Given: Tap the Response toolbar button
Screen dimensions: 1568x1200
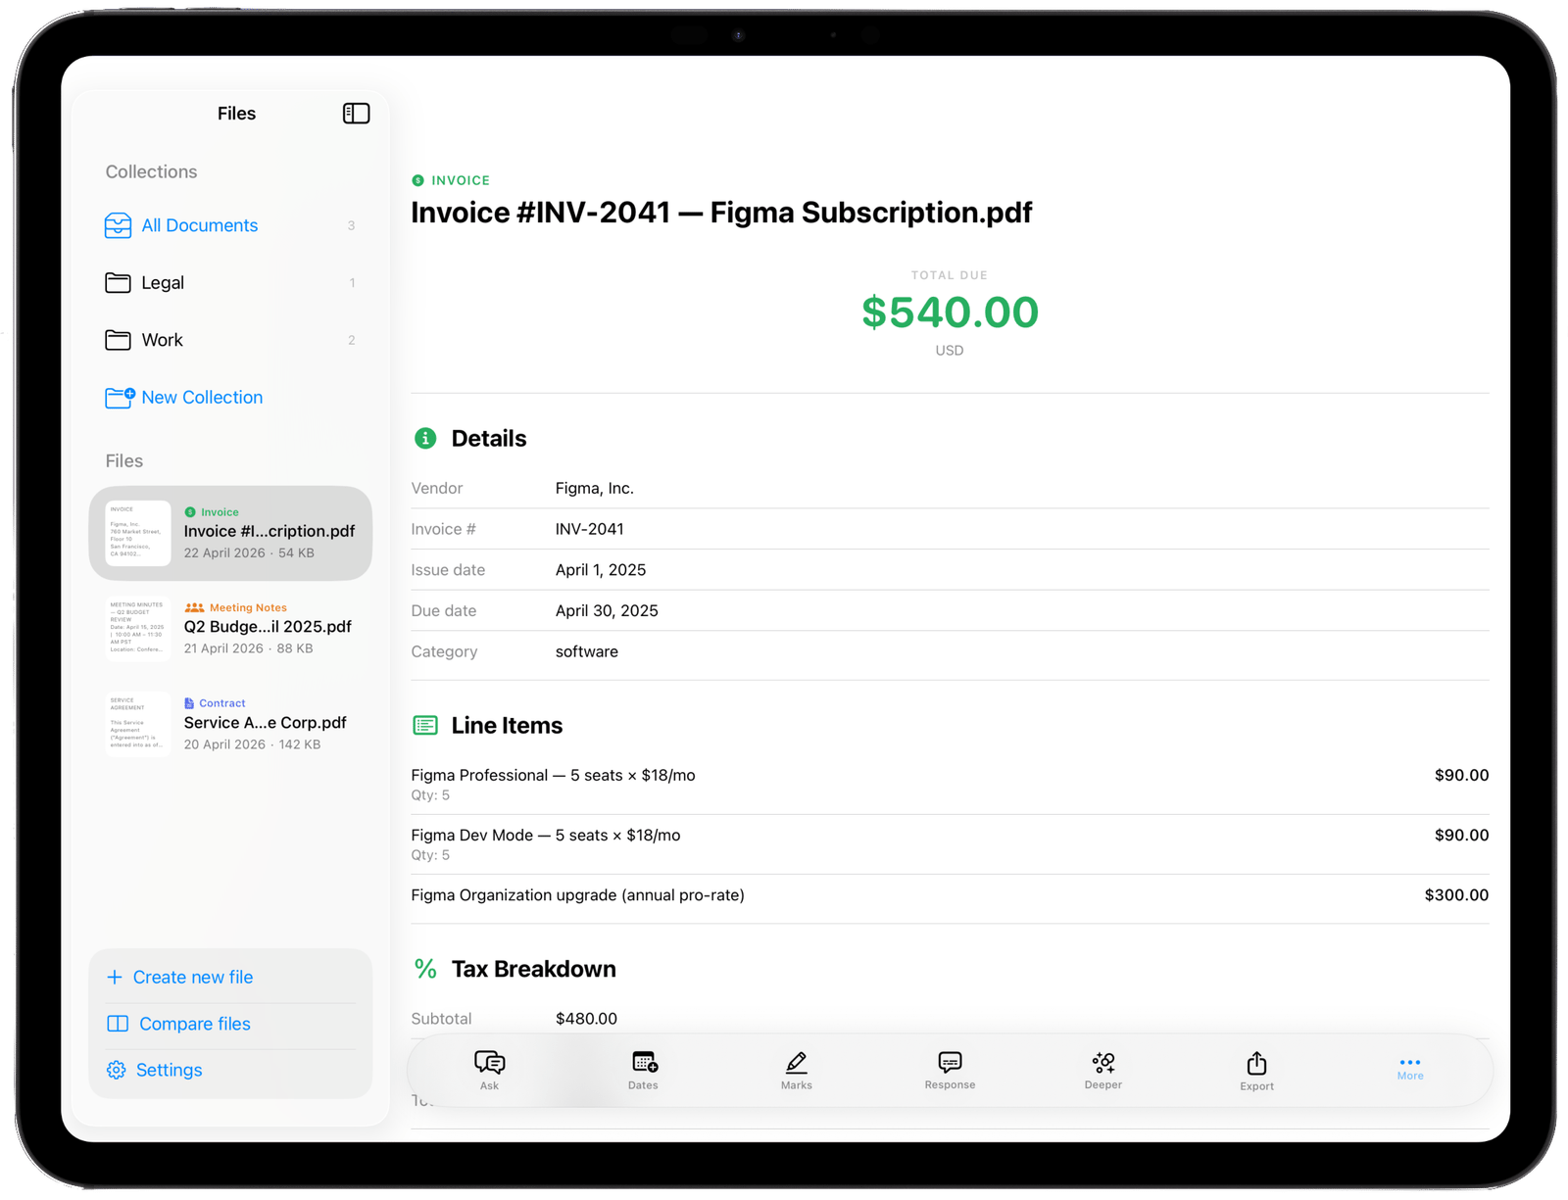Looking at the screenshot, I should coord(950,1070).
